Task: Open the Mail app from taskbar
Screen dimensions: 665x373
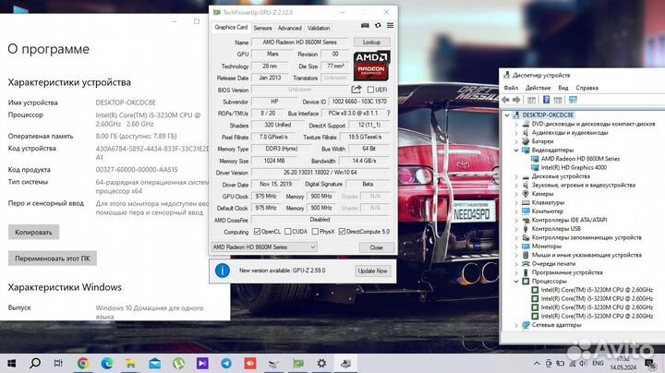Action: click(x=154, y=363)
